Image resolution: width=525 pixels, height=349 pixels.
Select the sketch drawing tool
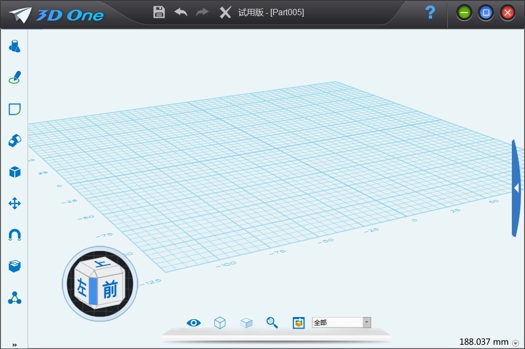[15, 78]
